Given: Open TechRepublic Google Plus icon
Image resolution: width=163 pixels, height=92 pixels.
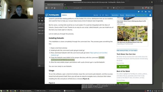Looking at the screenshot, I should 150,11.
